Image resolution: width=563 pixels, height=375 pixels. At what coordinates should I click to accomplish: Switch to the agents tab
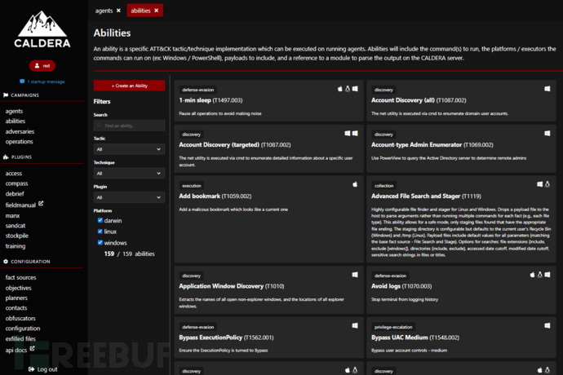click(x=104, y=11)
